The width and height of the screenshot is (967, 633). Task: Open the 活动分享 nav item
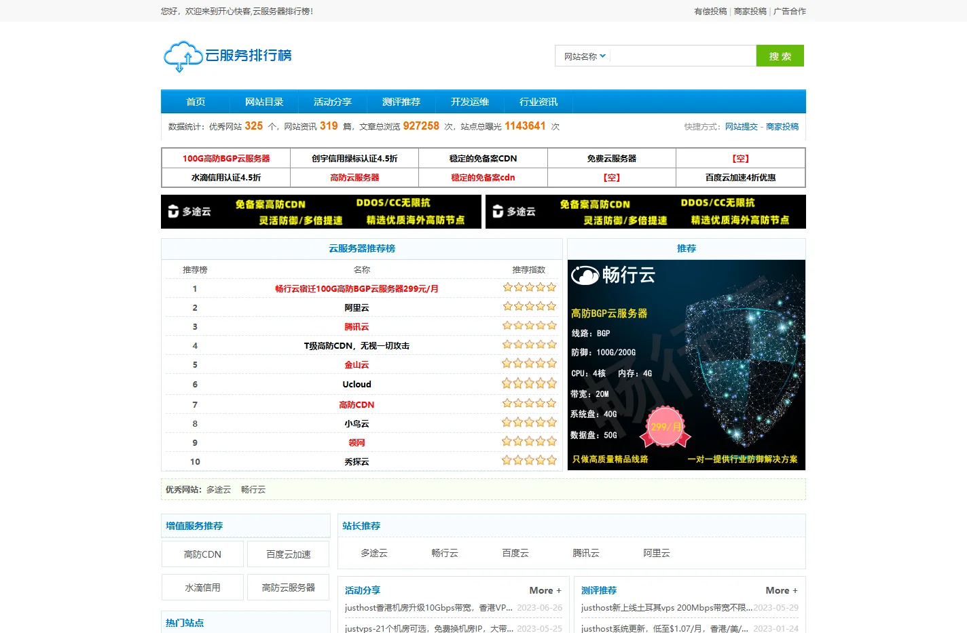pos(333,102)
